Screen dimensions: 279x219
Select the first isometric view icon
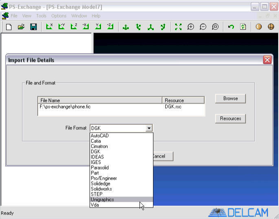[x=126, y=27]
